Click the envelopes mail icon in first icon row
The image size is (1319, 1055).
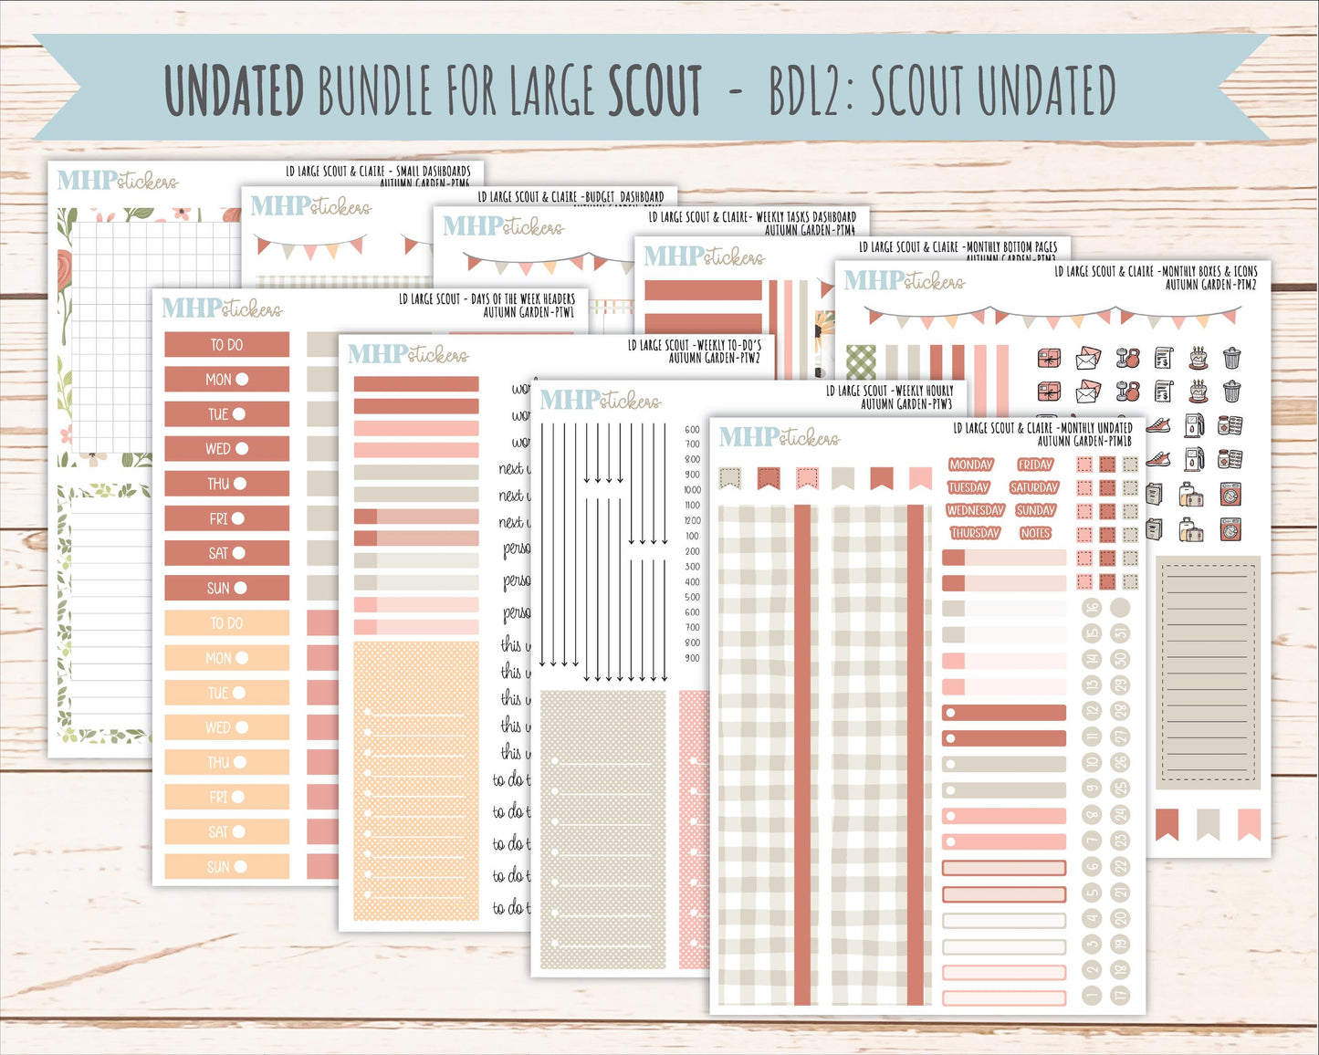[1088, 358]
